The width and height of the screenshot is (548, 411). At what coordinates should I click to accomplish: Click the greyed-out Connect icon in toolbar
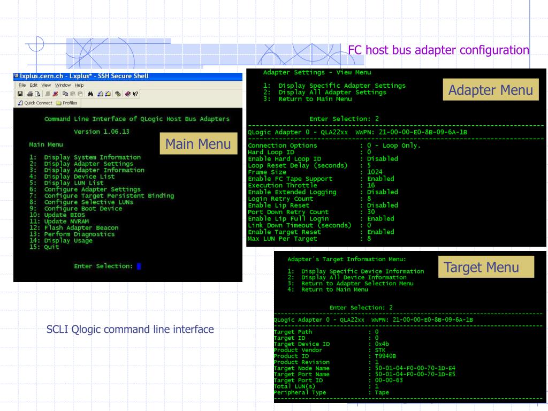[48, 94]
